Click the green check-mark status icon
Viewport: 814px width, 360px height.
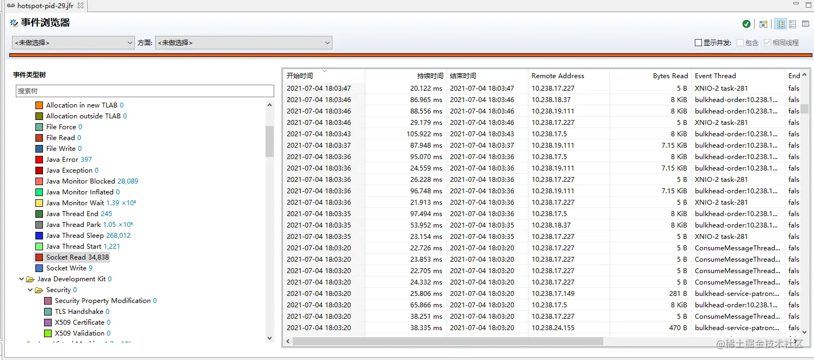[747, 24]
